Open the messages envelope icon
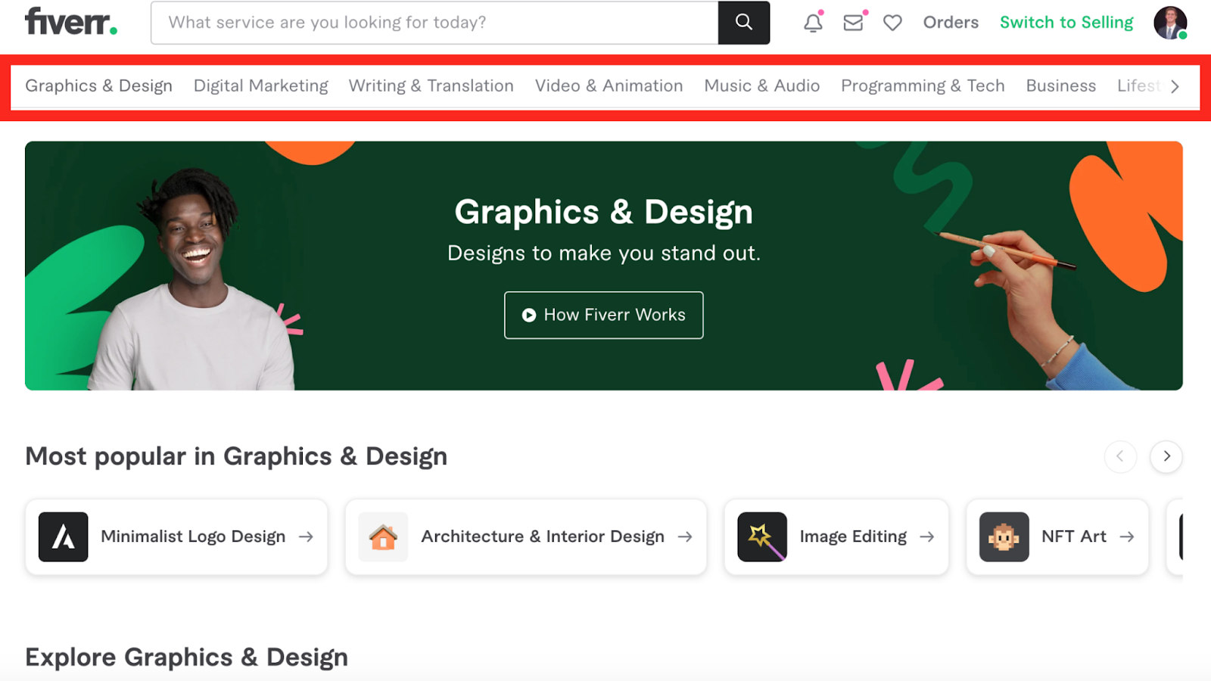This screenshot has width=1211, height=681. 854,23
